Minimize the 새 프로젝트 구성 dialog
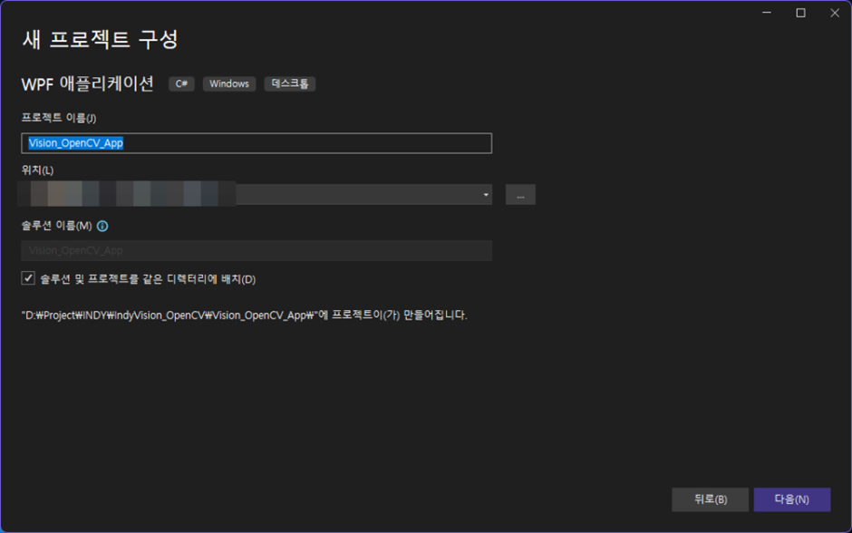The image size is (852, 533). tap(766, 13)
